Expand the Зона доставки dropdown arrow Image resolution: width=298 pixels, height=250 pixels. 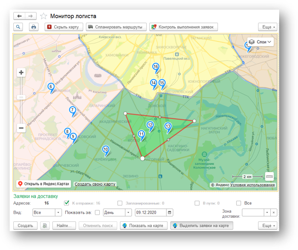[x=267, y=213]
